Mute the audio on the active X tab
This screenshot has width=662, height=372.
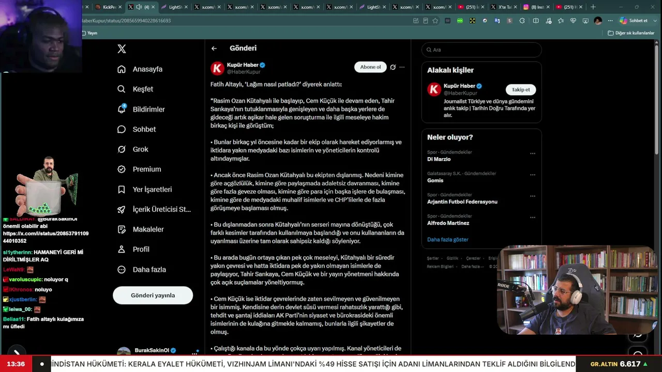139,7
